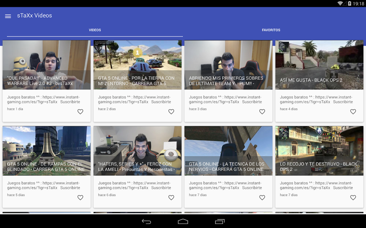The width and height of the screenshot is (366, 228).
Task: Tap the Wi-Fi status icon
Action: click(340, 3)
